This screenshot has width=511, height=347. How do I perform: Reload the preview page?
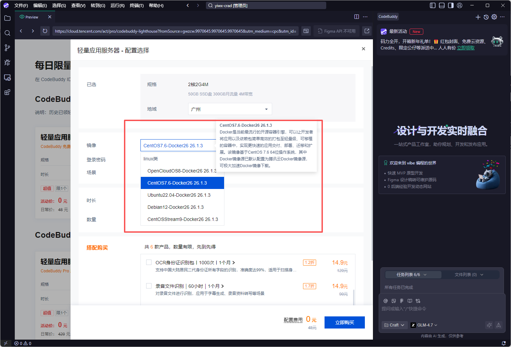pyautogui.click(x=45, y=31)
